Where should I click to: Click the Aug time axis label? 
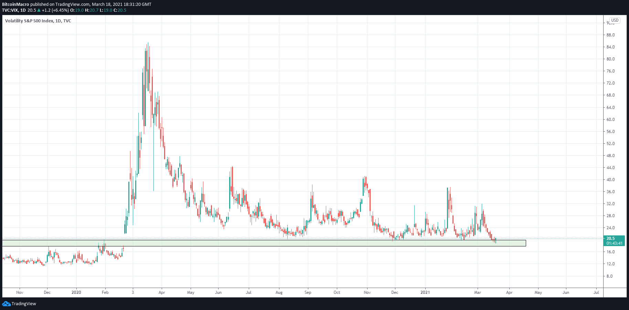coord(279,292)
